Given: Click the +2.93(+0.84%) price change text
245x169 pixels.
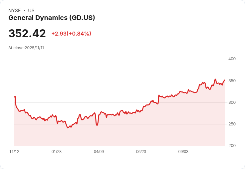Looking at the screenshot, I should (71, 34).
